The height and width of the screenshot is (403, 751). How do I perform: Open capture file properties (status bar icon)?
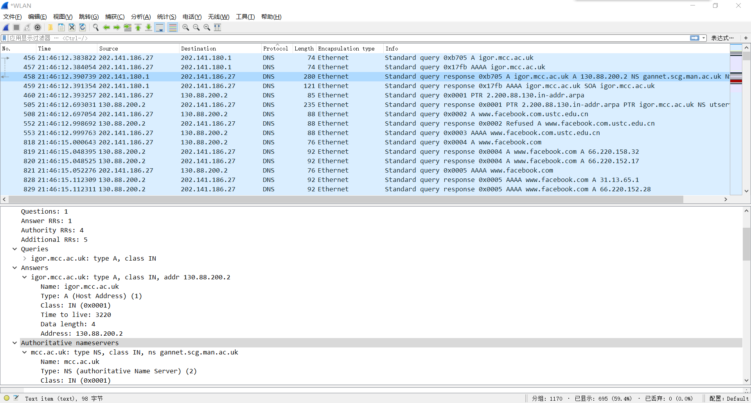coord(16,398)
